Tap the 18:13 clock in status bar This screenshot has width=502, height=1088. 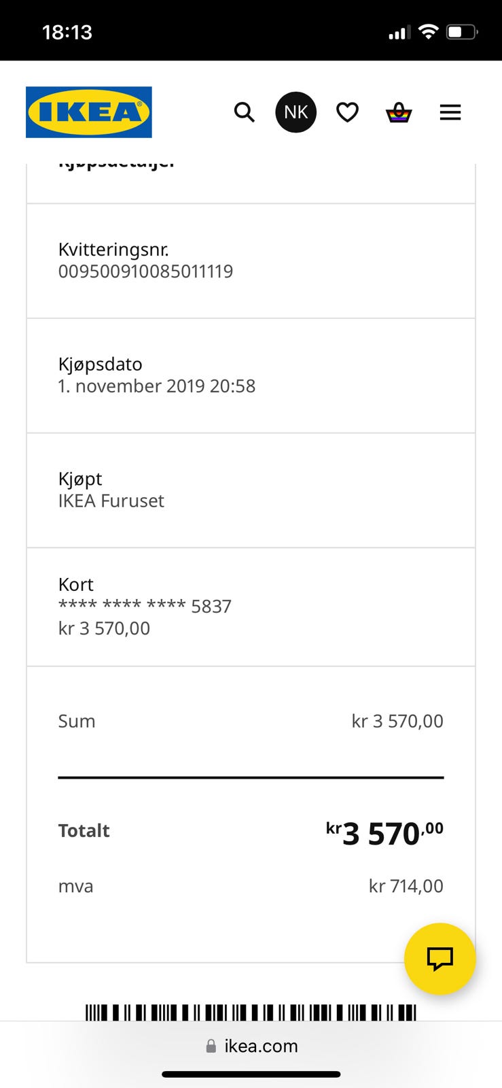67,32
